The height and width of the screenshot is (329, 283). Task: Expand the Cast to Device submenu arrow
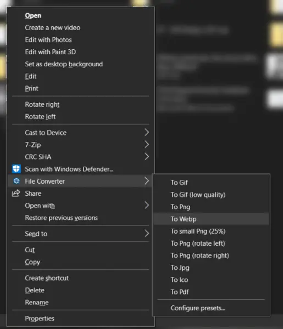(147, 132)
